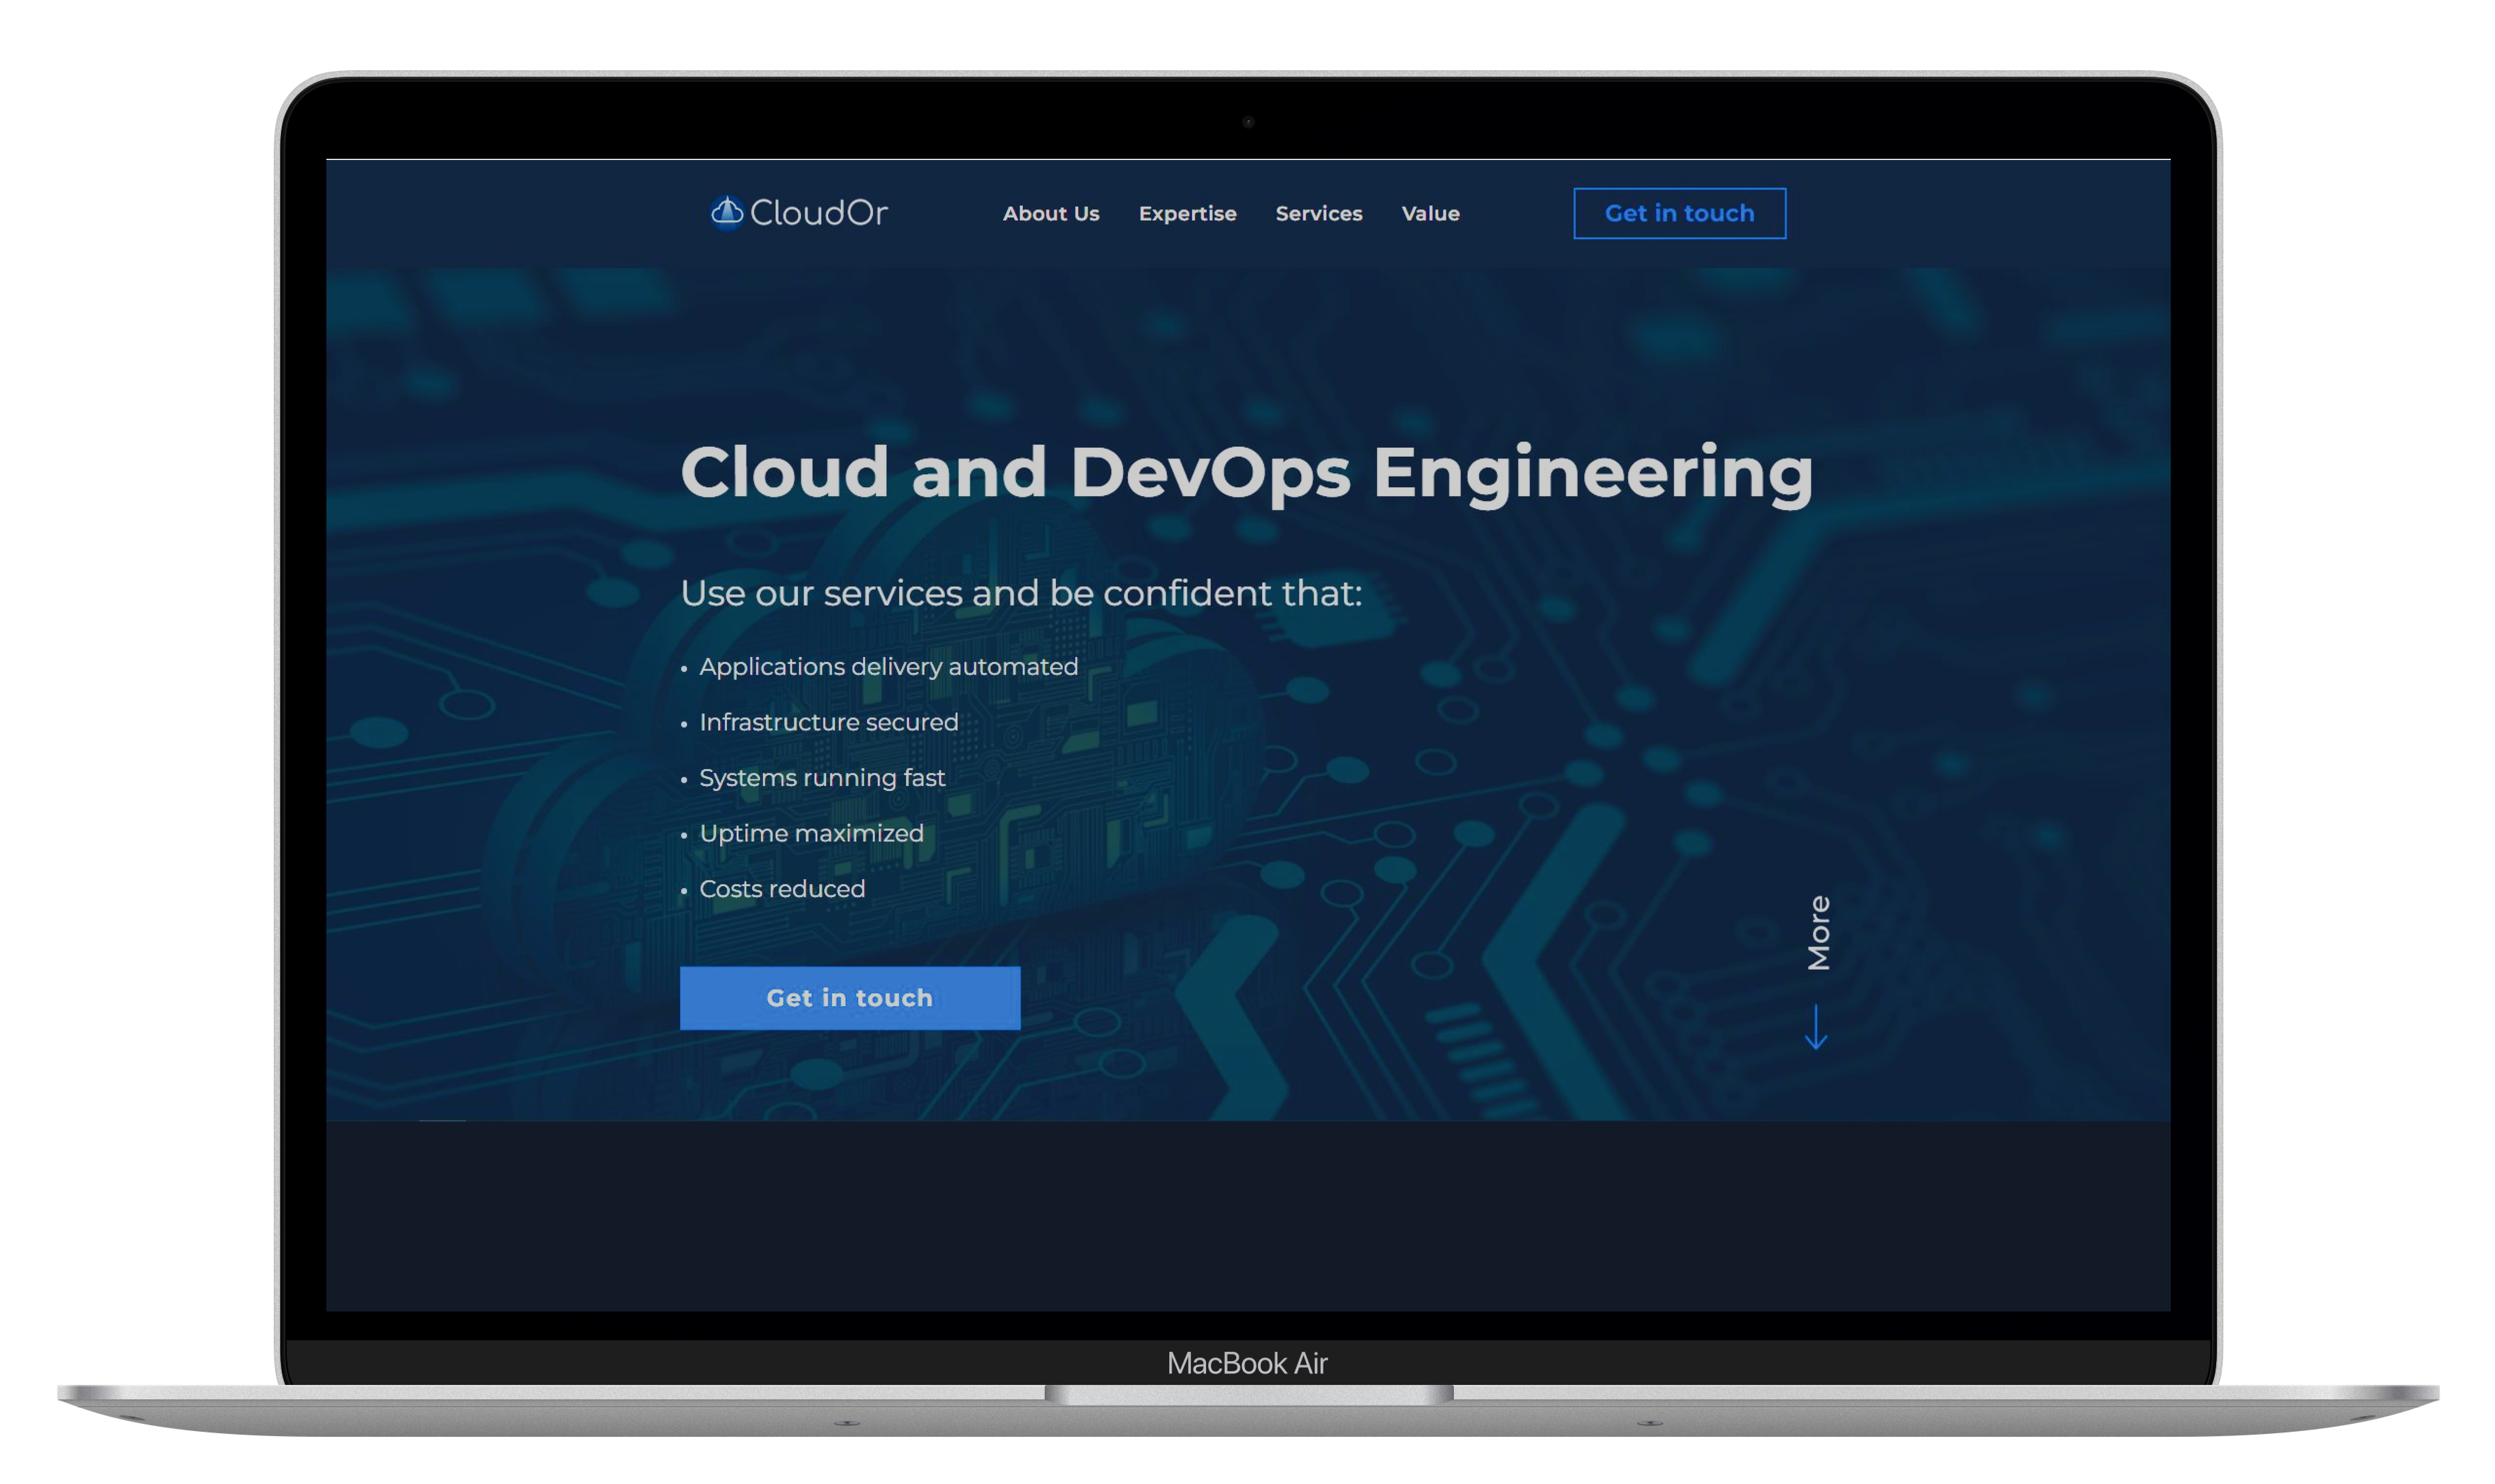Click the MacBook Air label text
This screenshot has width=2495, height=1484.
pyautogui.click(x=1247, y=1363)
